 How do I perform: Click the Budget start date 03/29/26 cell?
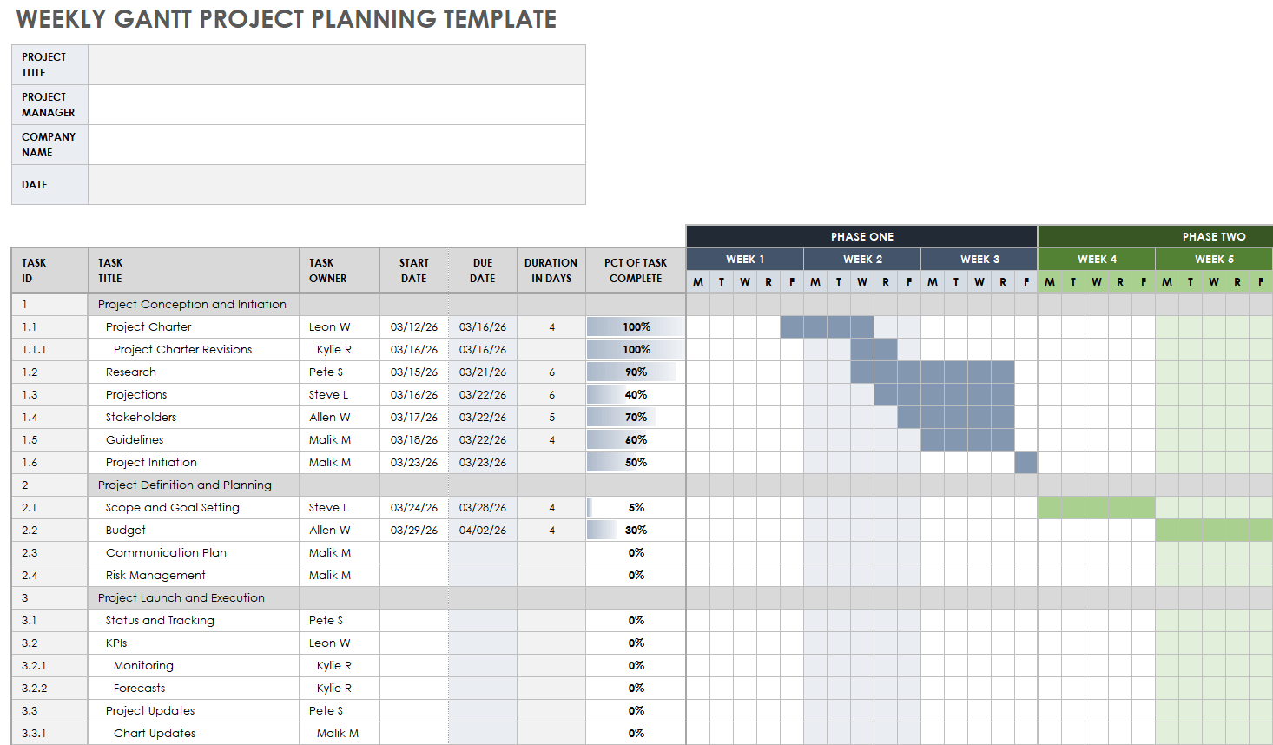click(414, 530)
